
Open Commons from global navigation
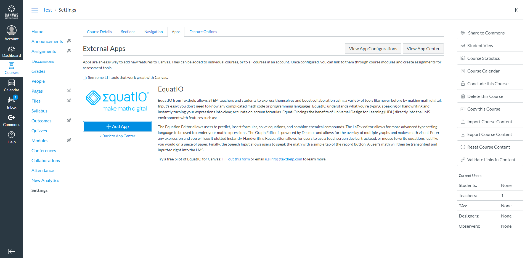tap(12, 120)
